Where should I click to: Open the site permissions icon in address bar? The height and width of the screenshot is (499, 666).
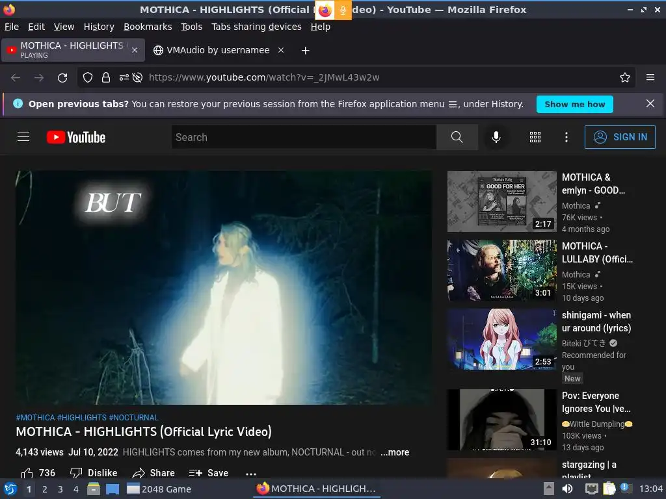[124, 78]
